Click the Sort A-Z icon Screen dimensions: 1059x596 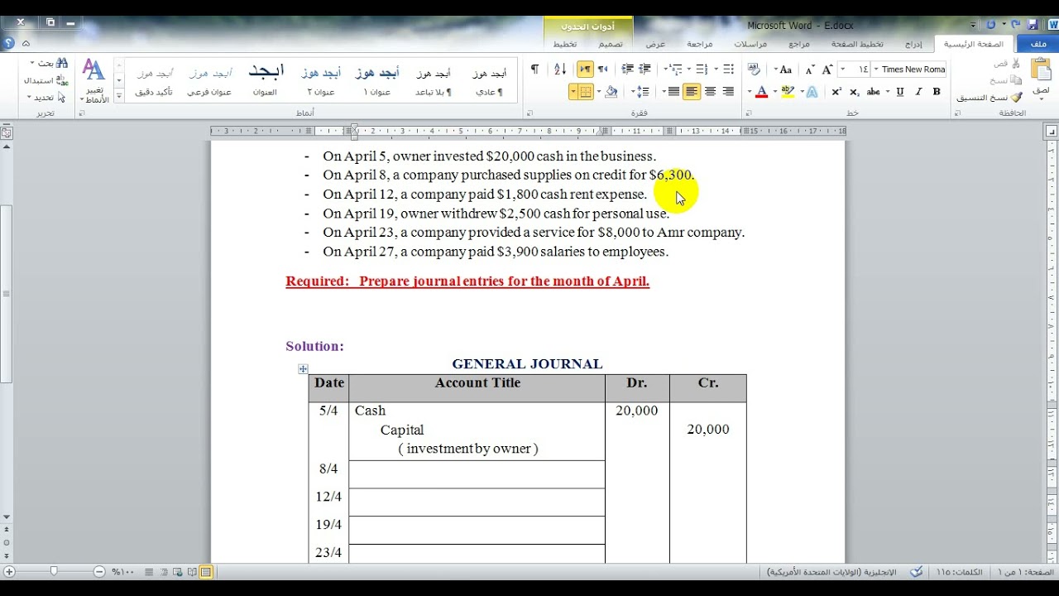pos(559,70)
